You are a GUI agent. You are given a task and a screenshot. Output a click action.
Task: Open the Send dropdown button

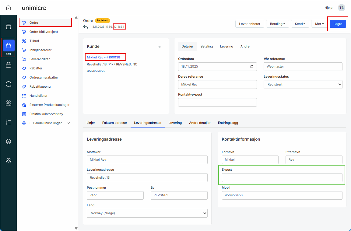tap(300, 24)
